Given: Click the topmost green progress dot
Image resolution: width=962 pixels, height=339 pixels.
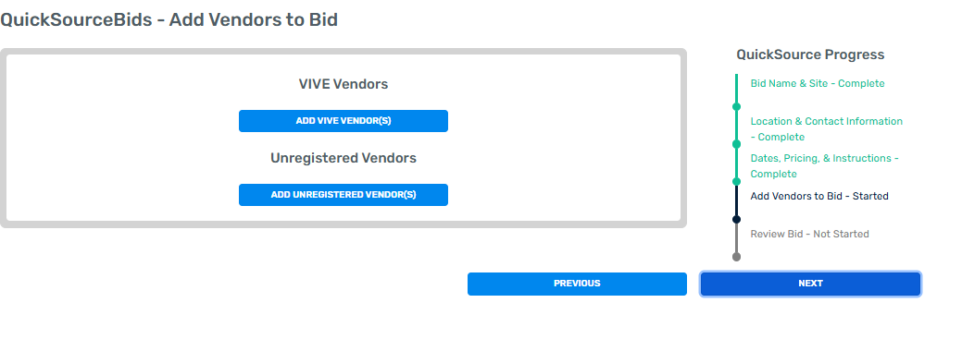Looking at the screenshot, I should 736,106.
